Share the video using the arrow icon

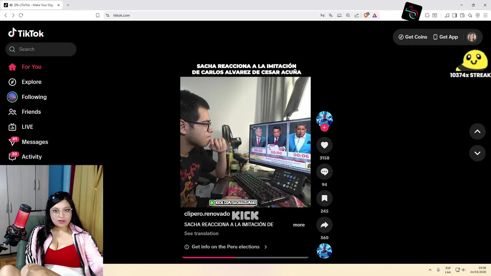pos(325,225)
